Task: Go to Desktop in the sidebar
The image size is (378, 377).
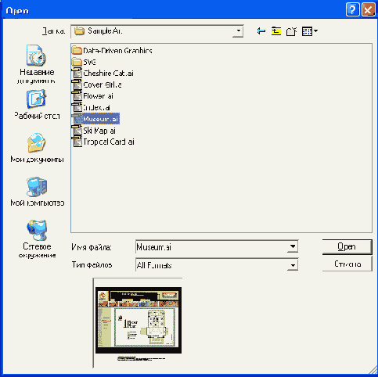Action: (x=37, y=104)
